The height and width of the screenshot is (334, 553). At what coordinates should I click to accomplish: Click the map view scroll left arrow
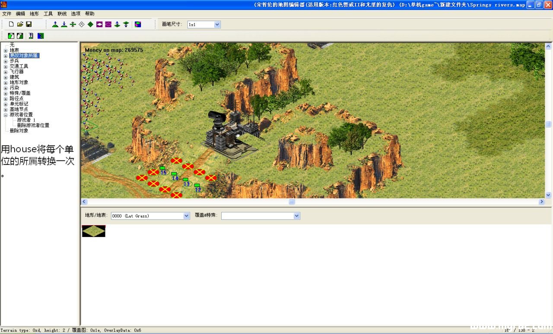pos(84,202)
